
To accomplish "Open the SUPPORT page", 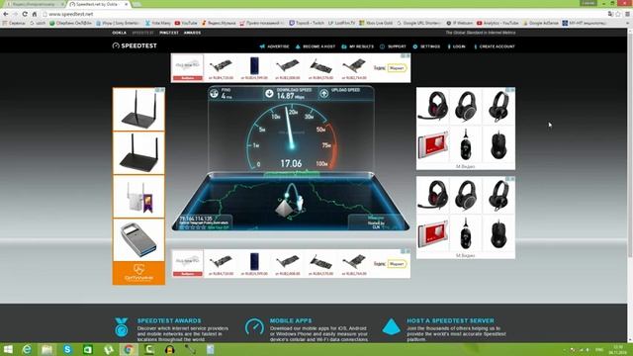I will pos(393,46).
